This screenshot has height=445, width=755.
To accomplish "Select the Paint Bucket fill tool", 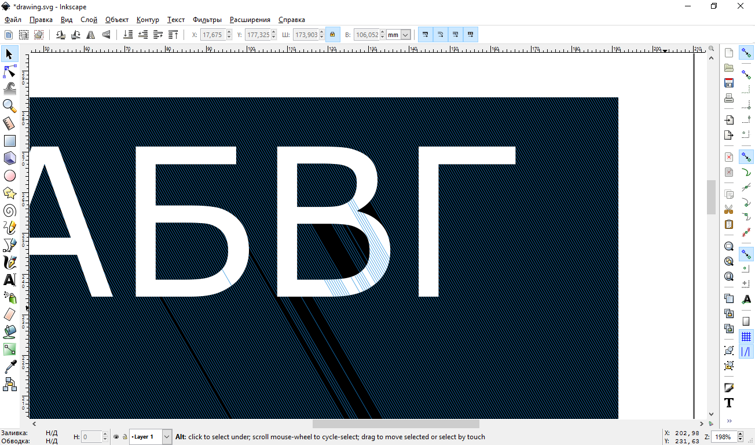I will (x=9, y=332).
